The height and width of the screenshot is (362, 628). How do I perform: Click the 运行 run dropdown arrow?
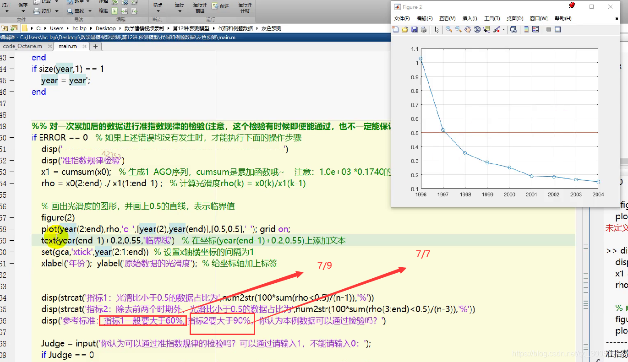[180, 11]
